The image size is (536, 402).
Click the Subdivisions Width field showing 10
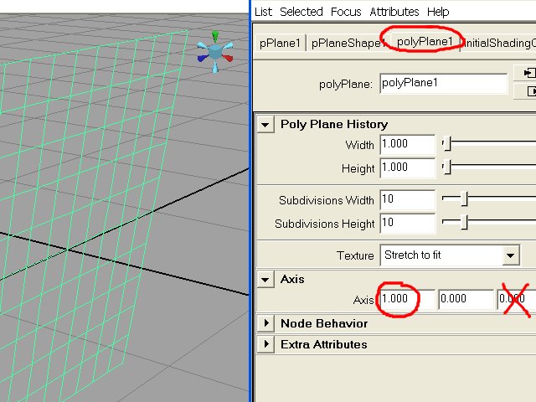[x=407, y=201]
